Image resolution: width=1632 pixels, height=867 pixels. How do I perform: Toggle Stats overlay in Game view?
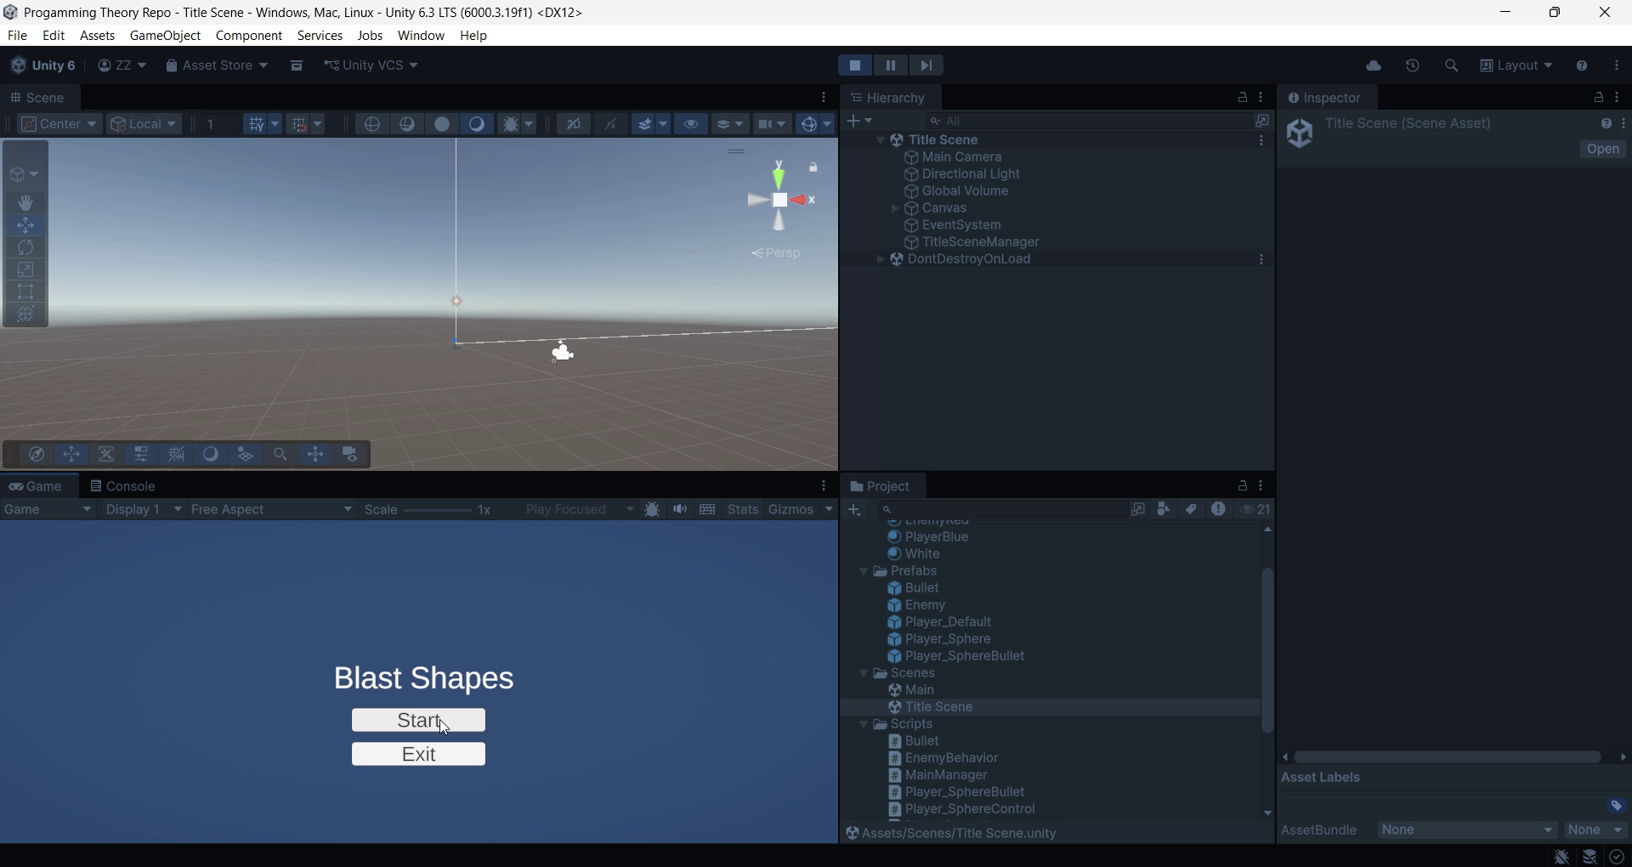(743, 509)
